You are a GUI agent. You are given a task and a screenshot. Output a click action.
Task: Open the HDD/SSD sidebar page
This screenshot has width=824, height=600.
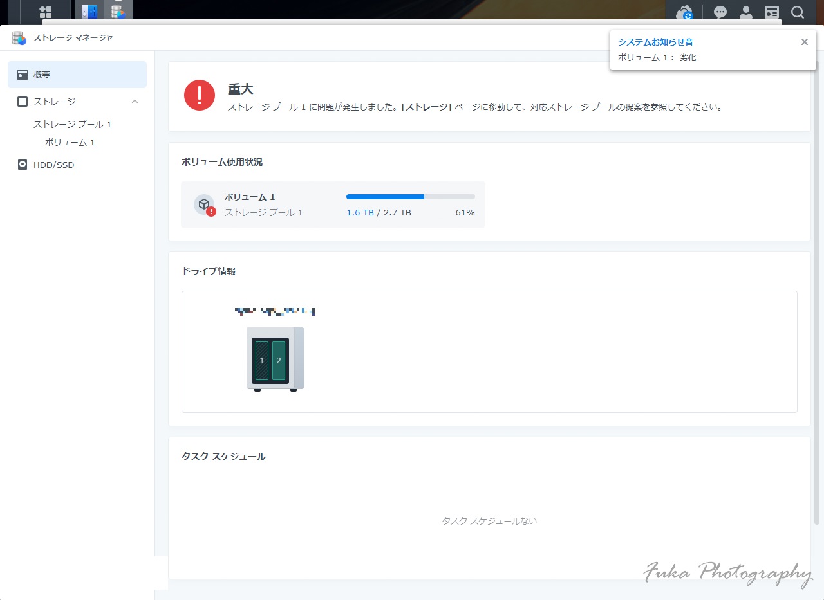(53, 165)
